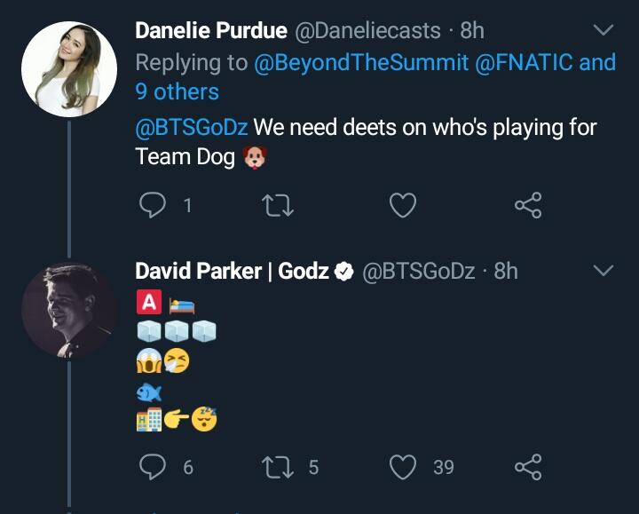Share David Parker's emoji tweet

tap(528, 466)
